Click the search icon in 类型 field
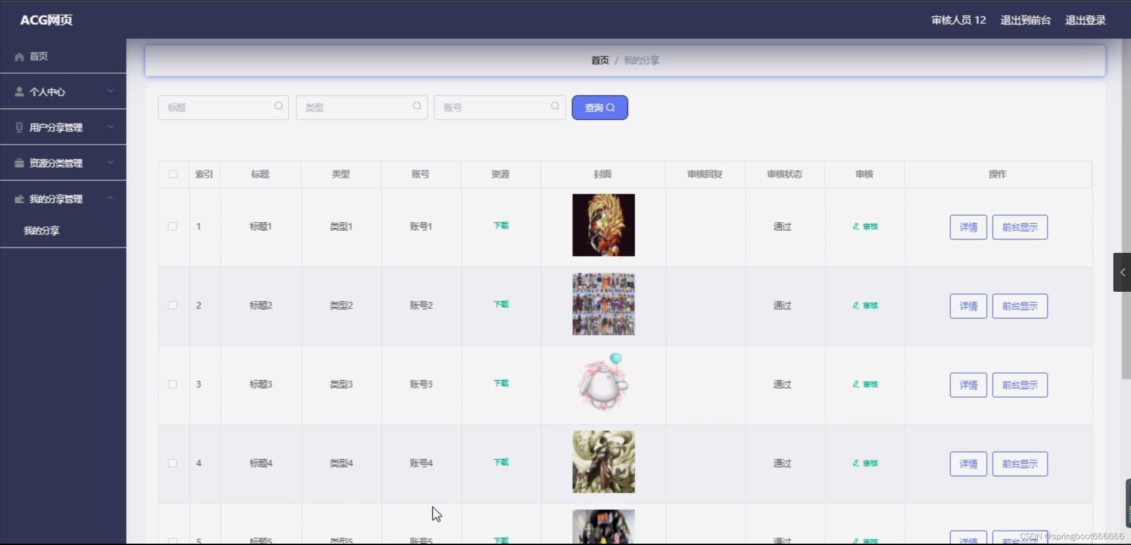Viewport: 1131px width, 545px height. click(x=417, y=106)
